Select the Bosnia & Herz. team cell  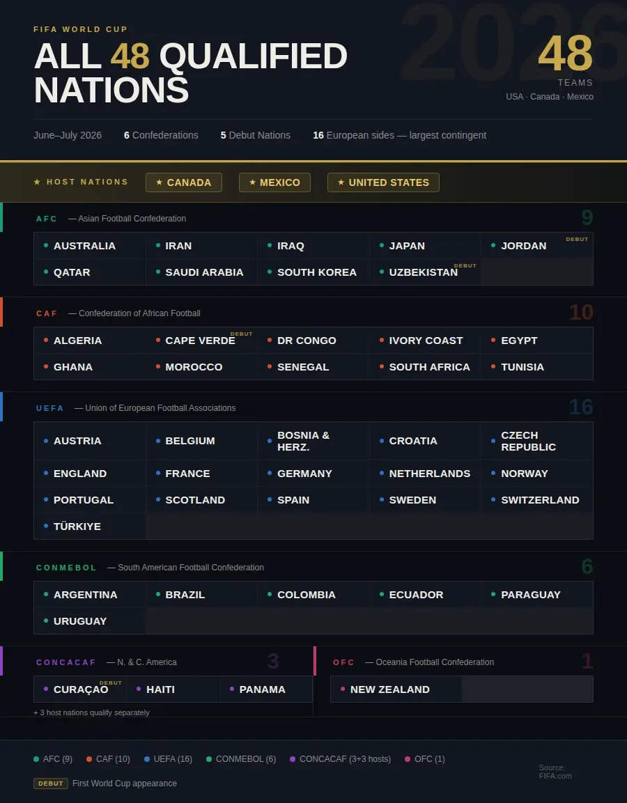pos(313,441)
